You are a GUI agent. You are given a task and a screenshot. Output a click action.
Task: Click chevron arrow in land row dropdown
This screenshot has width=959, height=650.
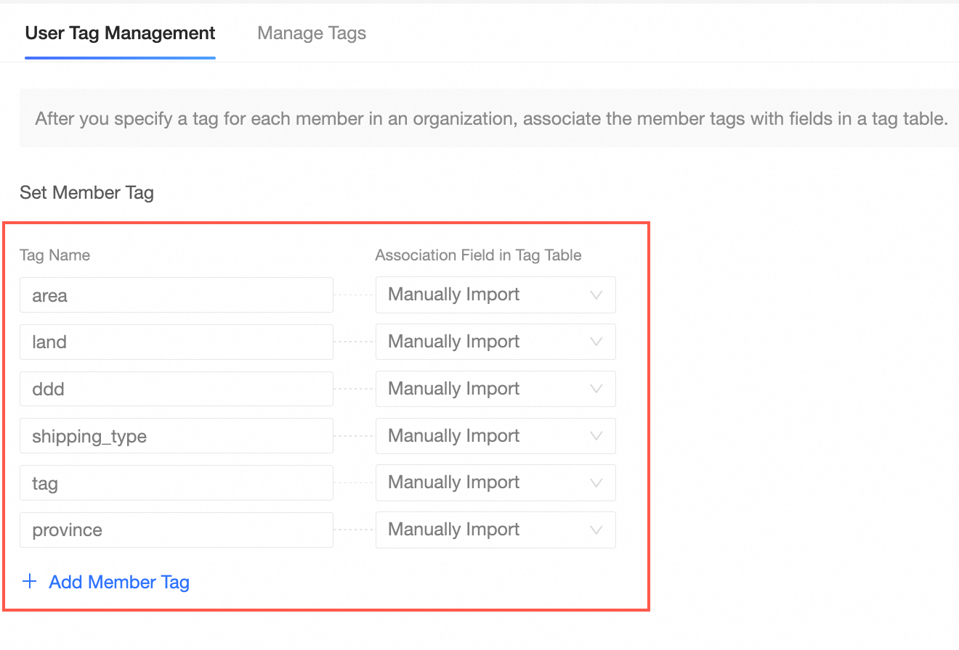point(596,342)
